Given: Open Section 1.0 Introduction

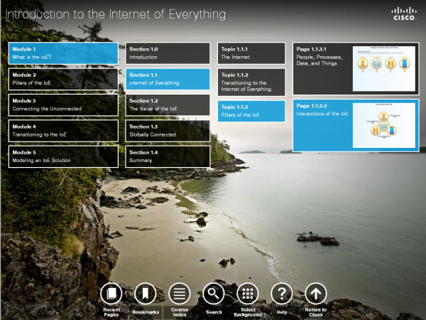Looking at the screenshot, I should coord(168,53).
